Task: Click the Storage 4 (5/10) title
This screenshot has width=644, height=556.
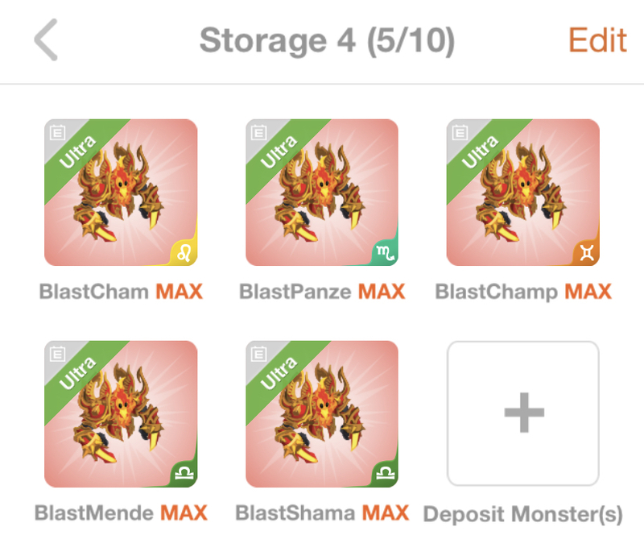Action: click(327, 40)
